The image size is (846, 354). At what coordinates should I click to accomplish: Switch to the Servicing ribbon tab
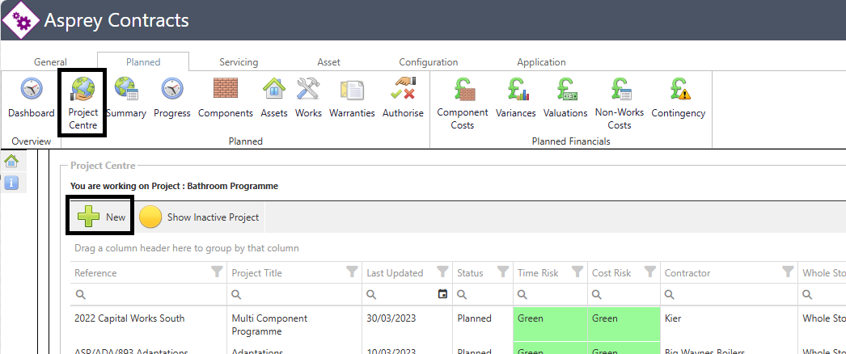click(x=239, y=62)
